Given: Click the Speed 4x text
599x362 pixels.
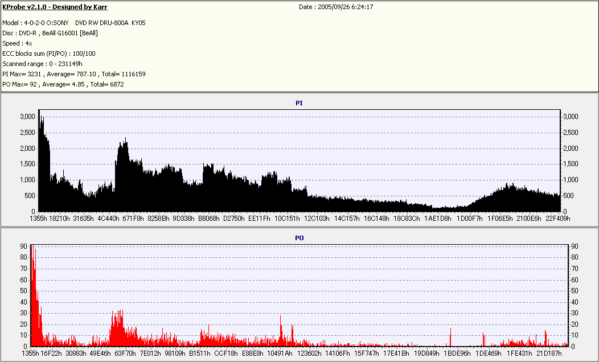Looking at the screenshot, I should click(x=17, y=43).
